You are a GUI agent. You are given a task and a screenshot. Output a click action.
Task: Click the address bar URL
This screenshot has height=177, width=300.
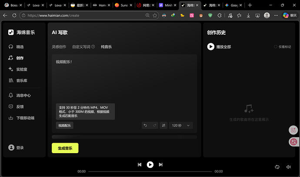pyautogui.click(x=53, y=16)
